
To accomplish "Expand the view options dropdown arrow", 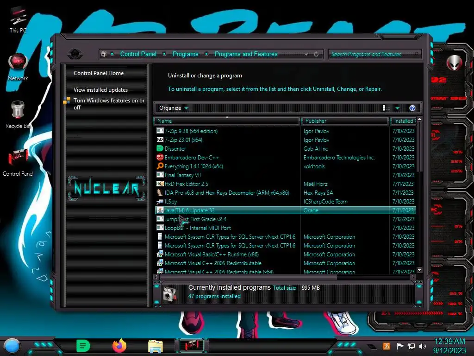I will pos(398,108).
